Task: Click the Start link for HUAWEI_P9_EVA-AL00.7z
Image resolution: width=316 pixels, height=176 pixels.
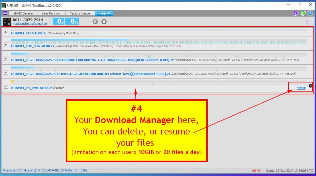Action: [x=301, y=88]
